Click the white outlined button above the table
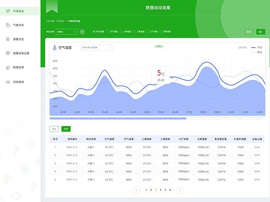 tap(54, 129)
